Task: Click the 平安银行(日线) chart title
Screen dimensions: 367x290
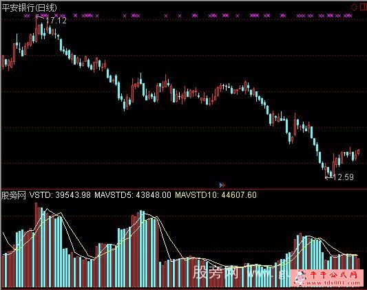Action: [x=29, y=8]
